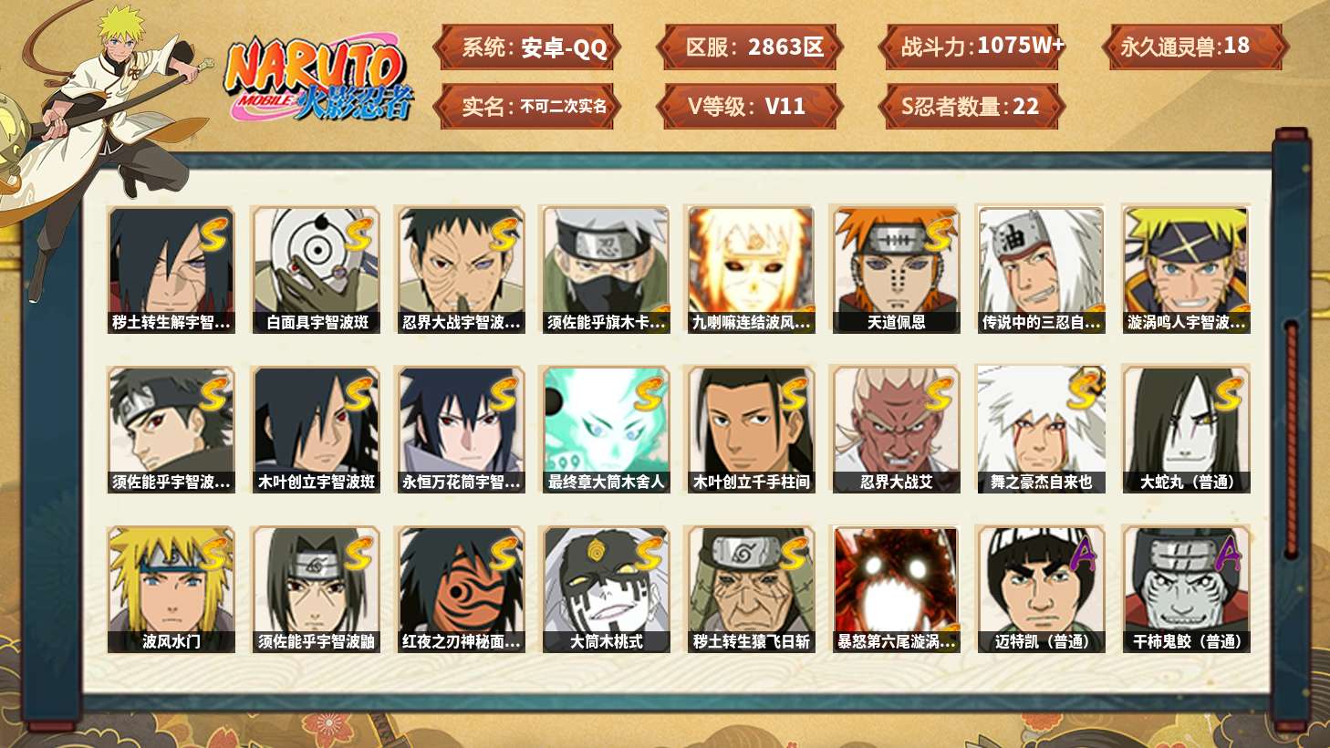
Task: Click the 干柿鬼鲛（普通）character icon
Action: point(1186,589)
